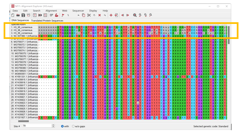Click the red X delete icon
This screenshot has width=239, height=131.
[x=99, y=15]
